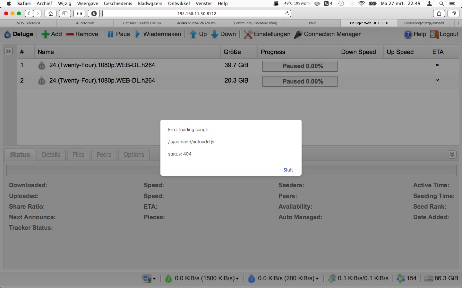Pause torrents with the Paus button
The height and width of the screenshot is (288, 462).
(x=118, y=34)
